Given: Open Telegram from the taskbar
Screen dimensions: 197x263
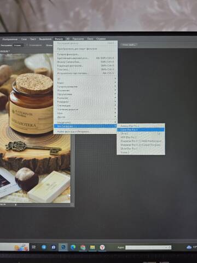Looking at the screenshot, I should click(44, 247).
